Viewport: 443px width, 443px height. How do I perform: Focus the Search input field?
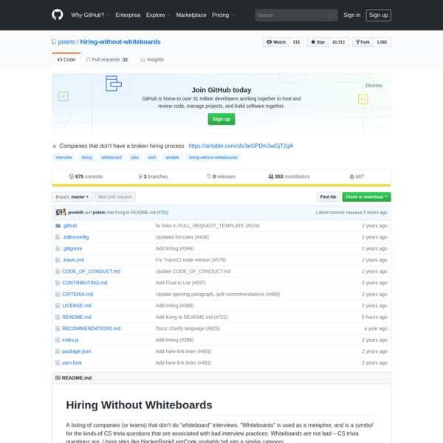pyautogui.click(x=296, y=16)
